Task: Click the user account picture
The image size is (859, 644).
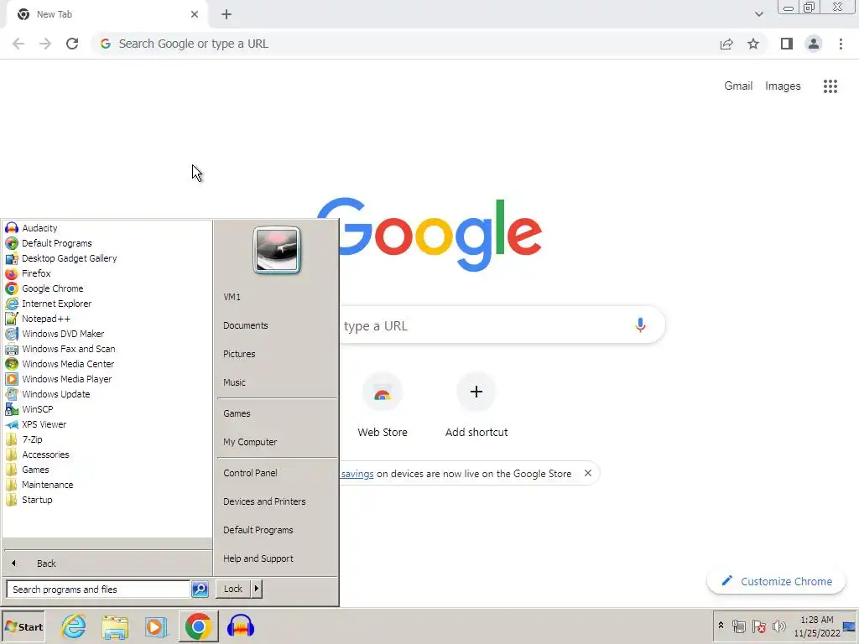Action: [x=277, y=250]
